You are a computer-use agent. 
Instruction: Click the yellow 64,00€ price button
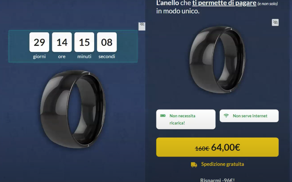pyautogui.click(x=217, y=147)
